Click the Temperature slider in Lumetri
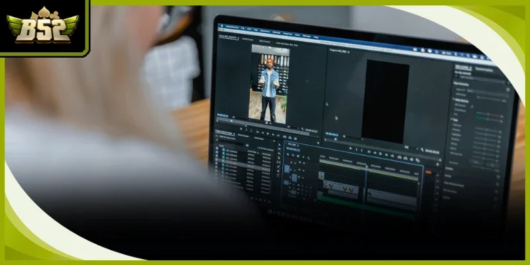Viewport: 530px width, 265px height. [488, 114]
